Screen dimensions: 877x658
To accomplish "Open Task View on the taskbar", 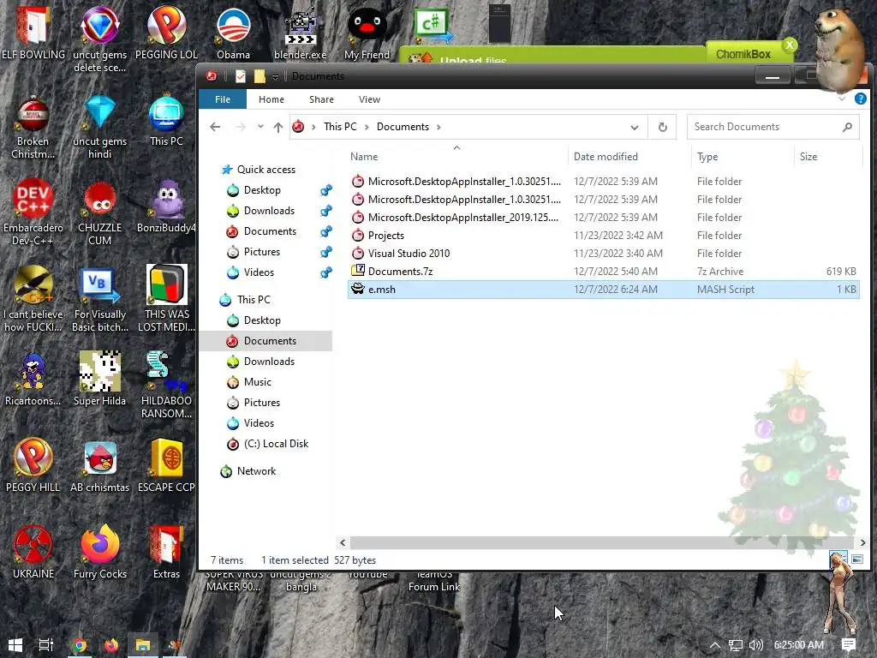I will pyautogui.click(x=46, y=645).
